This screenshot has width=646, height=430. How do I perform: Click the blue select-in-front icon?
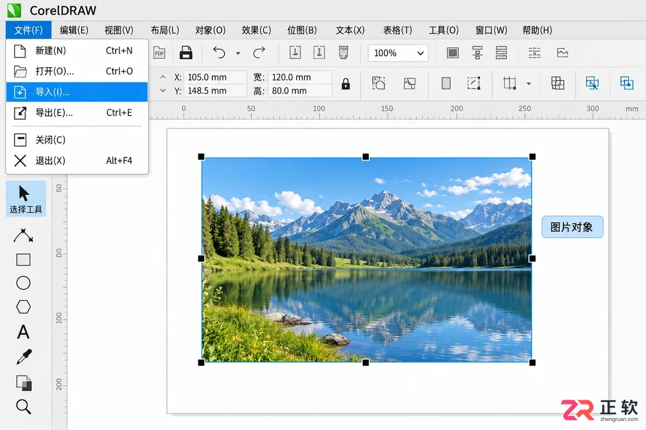(592, 83)
